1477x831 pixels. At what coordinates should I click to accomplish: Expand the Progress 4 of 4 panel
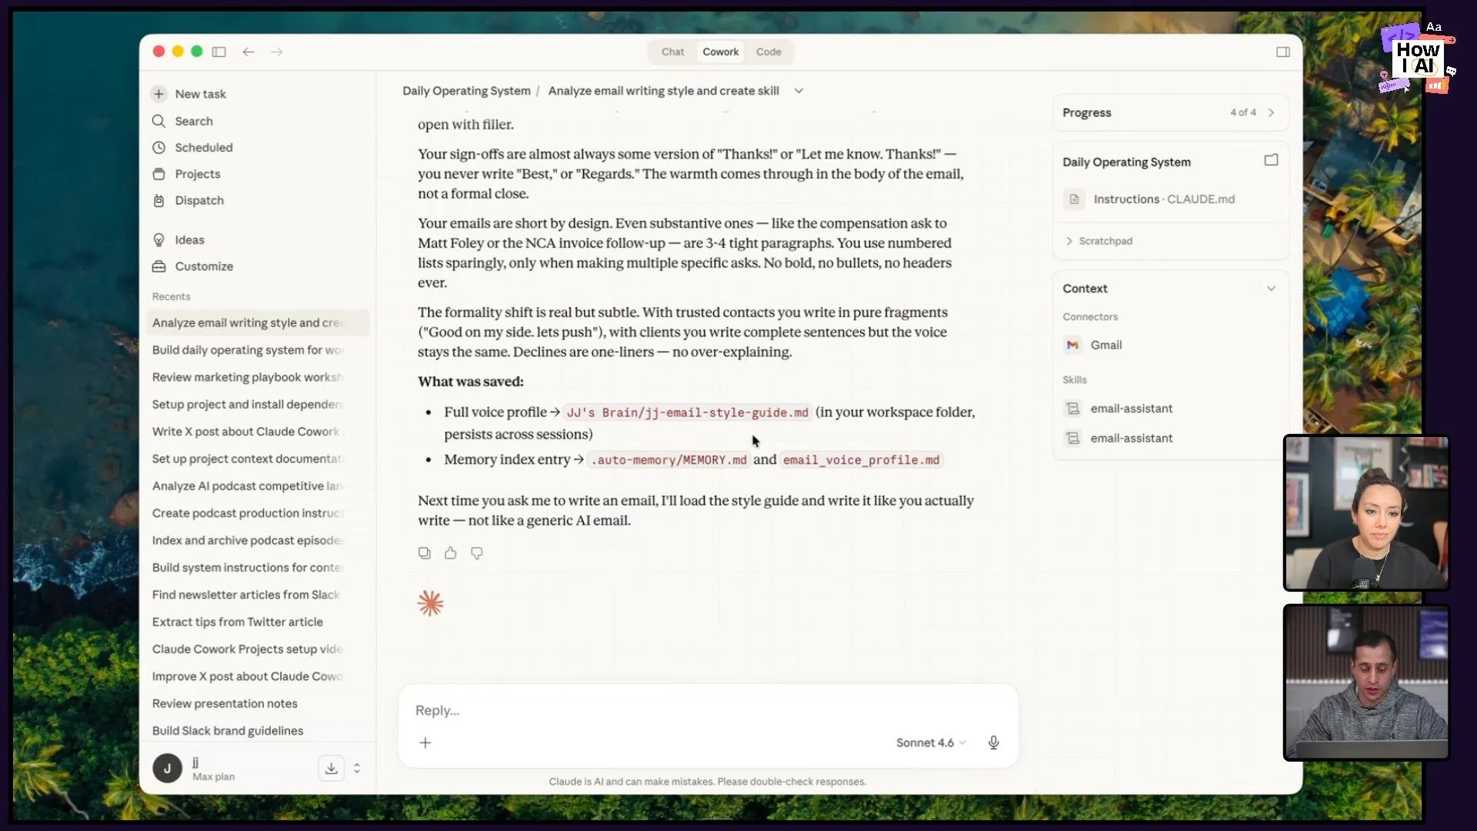(x=1170, y=112)
